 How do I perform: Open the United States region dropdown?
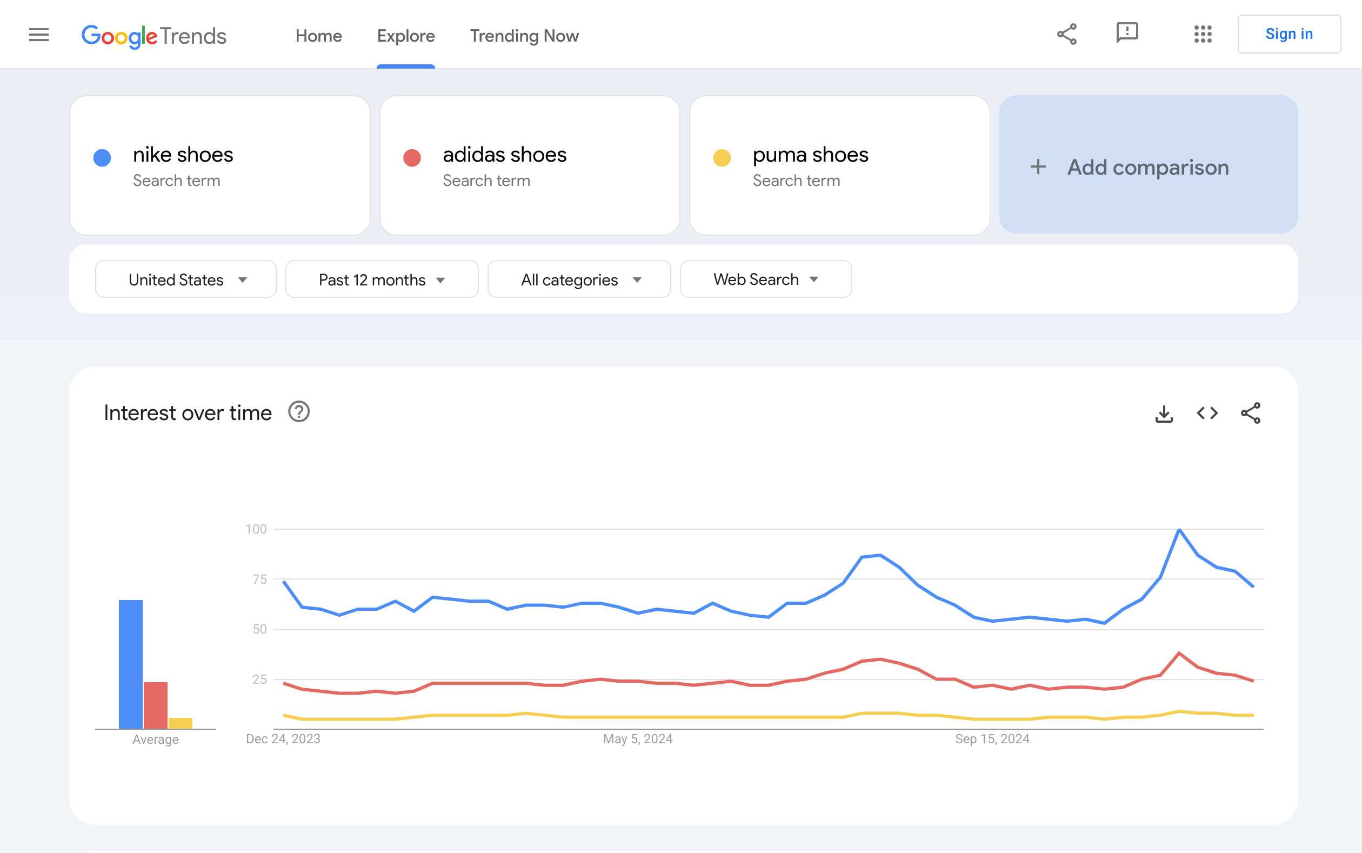(186, 279)
